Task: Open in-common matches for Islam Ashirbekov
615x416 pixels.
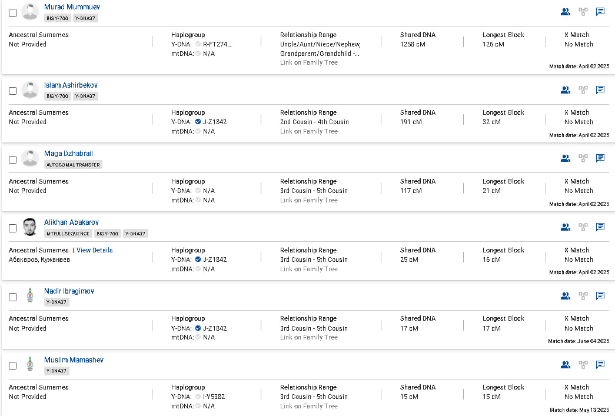Action: (x=565, y=90)
